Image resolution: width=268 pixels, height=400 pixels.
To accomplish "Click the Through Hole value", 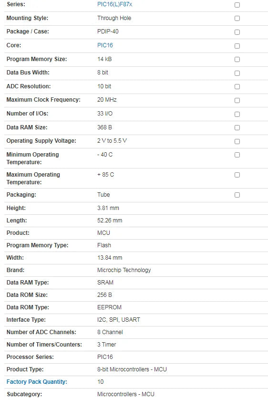I will point(114,18).
